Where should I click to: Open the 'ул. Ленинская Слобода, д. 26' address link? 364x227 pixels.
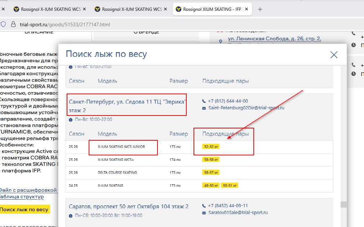coord(274,39)
